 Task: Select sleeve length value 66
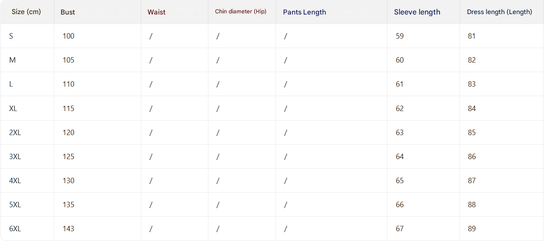click(x=399, y=205)
